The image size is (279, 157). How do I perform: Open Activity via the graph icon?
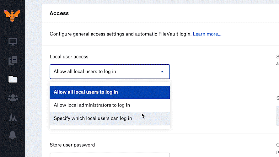(13, 117)
